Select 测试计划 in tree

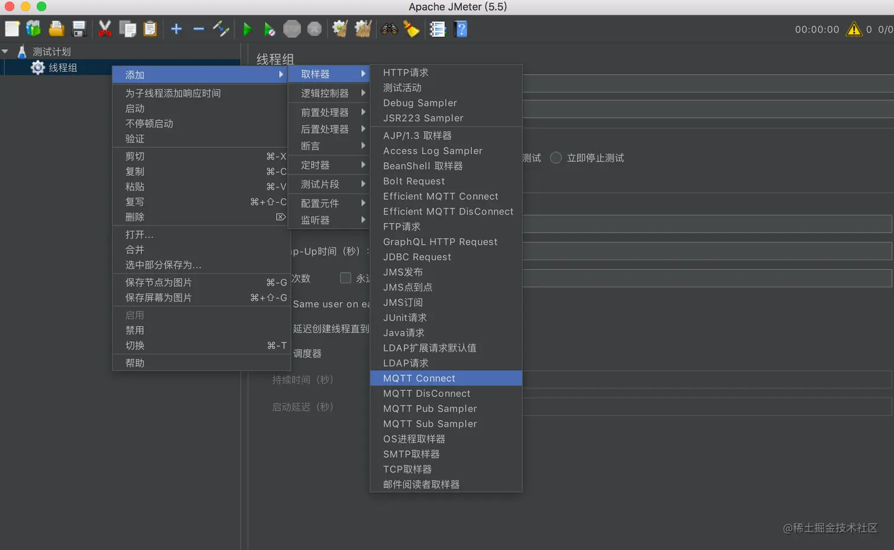click(51, 51)
